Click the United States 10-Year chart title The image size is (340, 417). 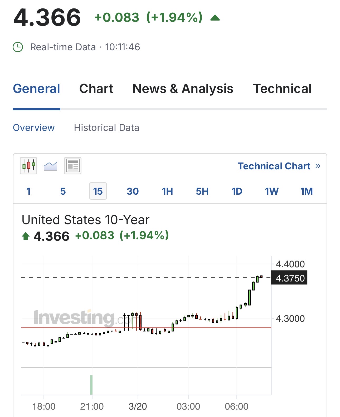86,220
